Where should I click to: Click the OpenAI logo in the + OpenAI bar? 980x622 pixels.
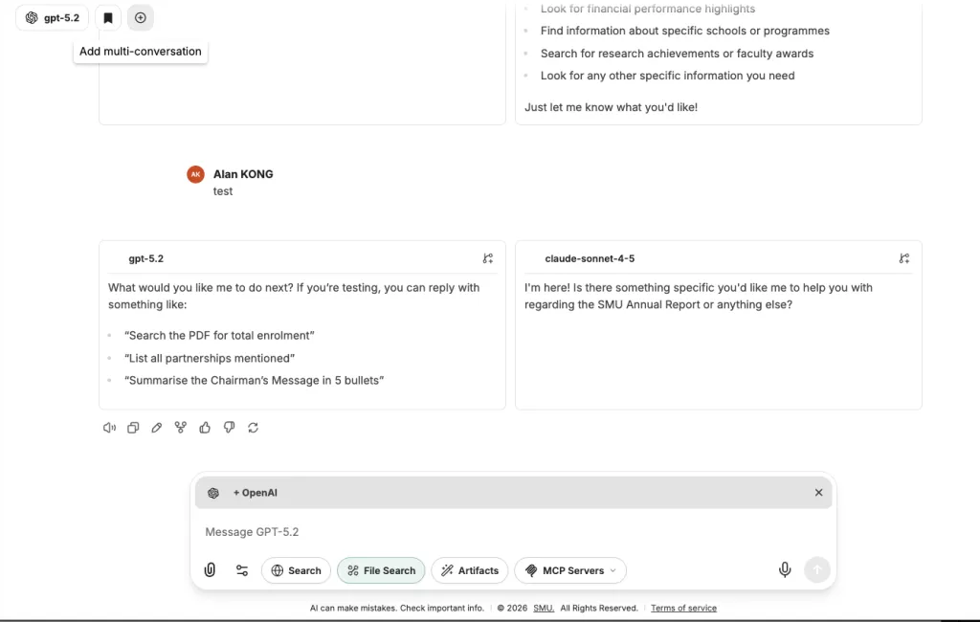(x=213, y=493)
